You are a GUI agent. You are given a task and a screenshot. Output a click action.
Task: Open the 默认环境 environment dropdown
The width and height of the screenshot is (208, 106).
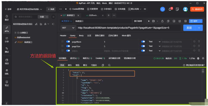tap(135, 9)
